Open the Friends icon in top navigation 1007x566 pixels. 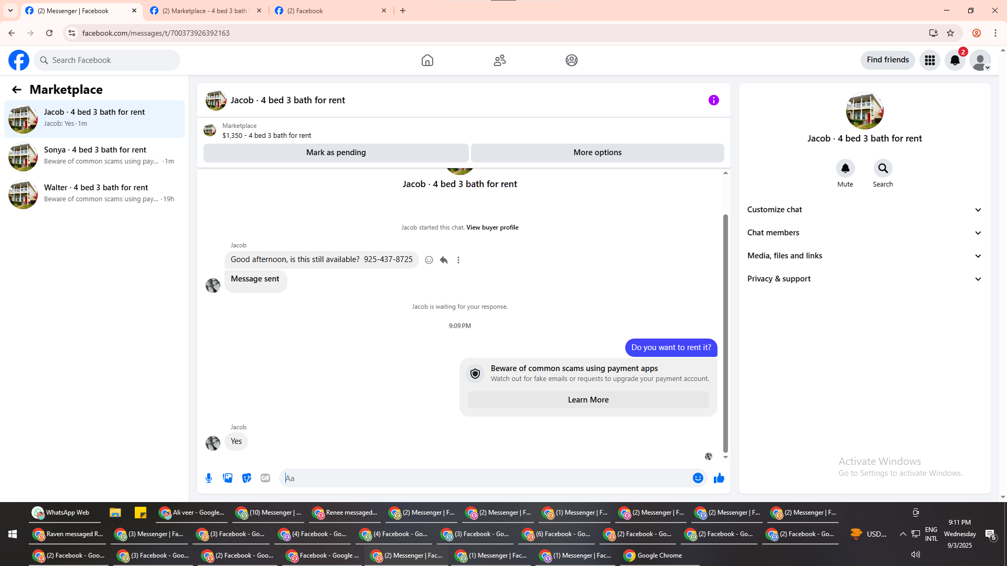coord(500,60)
